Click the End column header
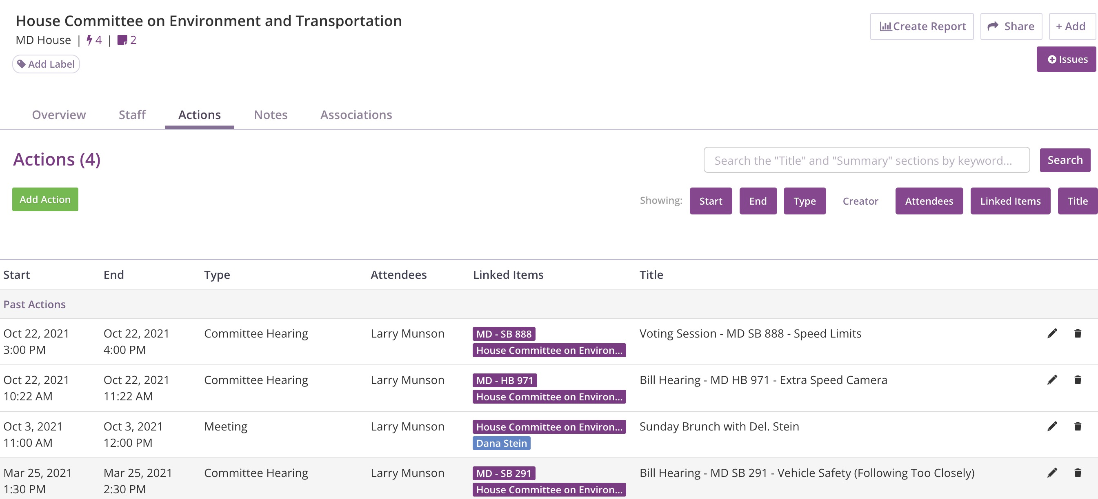The width and height of the screenshot is (1098, 499). (x=113, y=275)
